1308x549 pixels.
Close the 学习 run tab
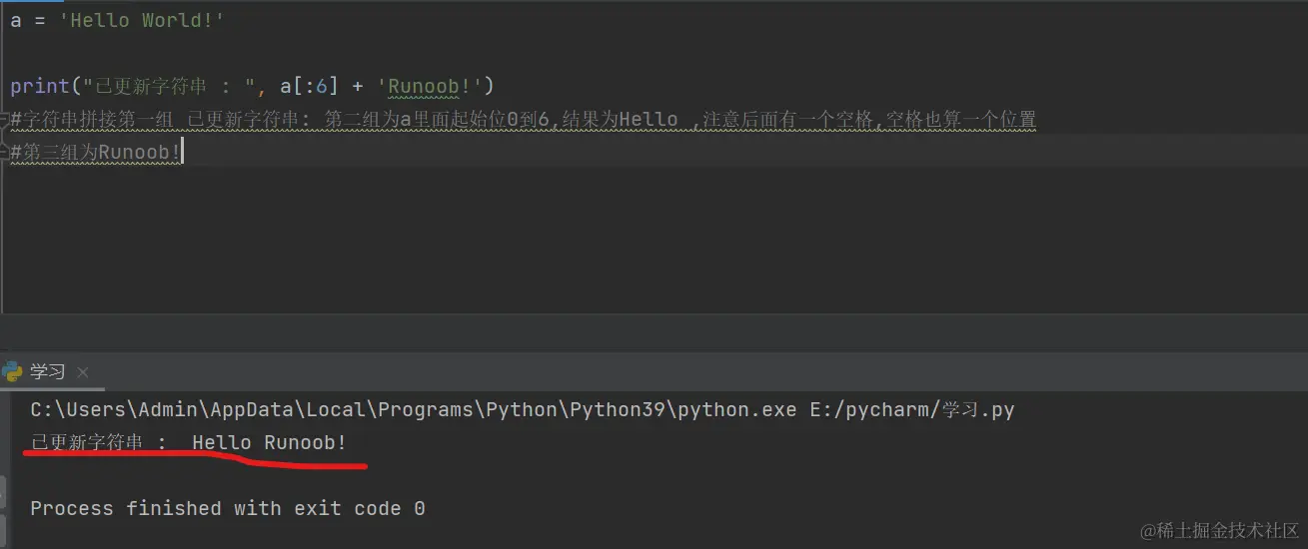point(83,373)
